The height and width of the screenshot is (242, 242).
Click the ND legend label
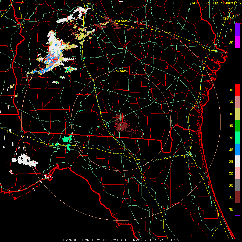point(231,209)
